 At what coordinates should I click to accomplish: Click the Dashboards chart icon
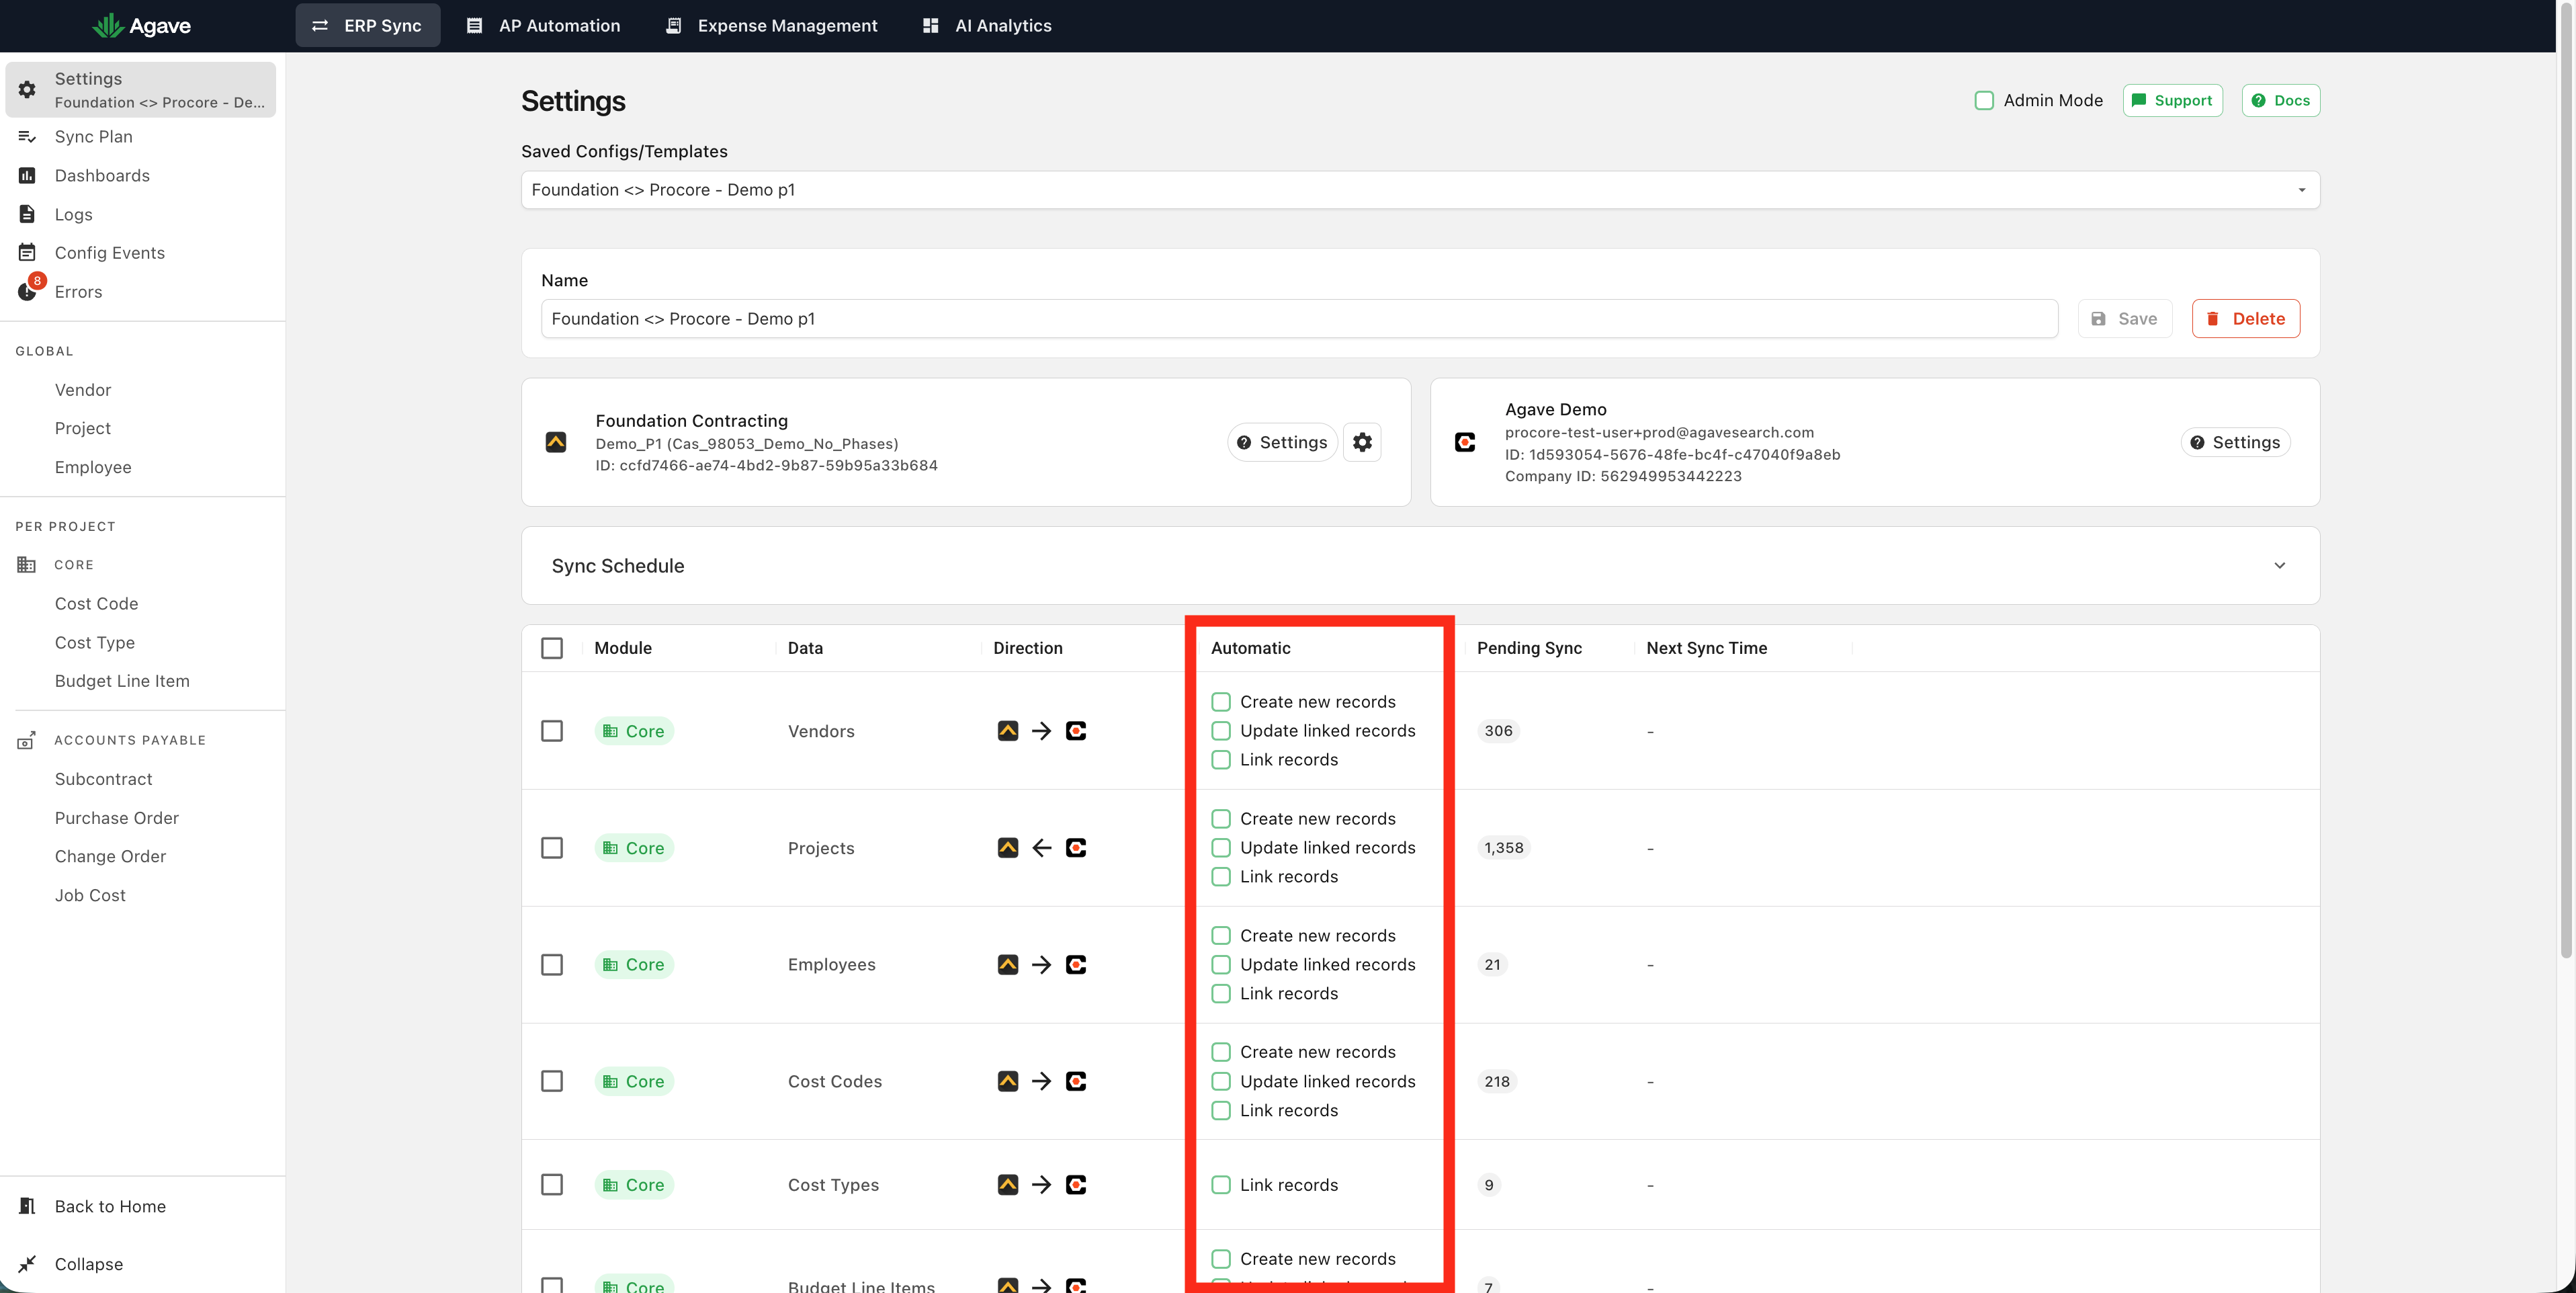coord(27,175)
